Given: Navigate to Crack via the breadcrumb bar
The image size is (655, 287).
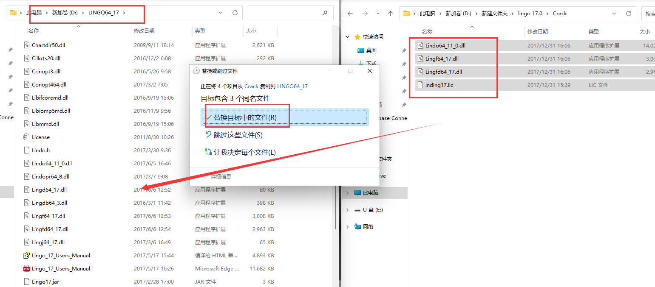Looking at the screenshot, I should point(560,13).
